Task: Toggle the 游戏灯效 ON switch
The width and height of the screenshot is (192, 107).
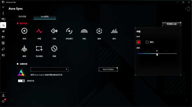Action: pos(21,81)
